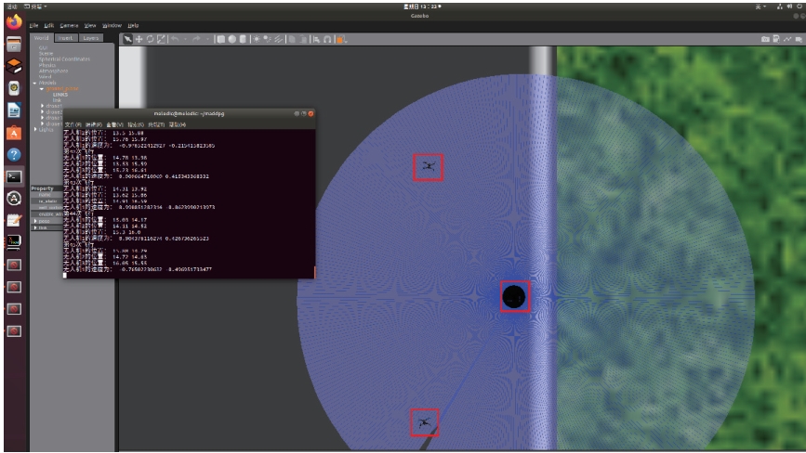
Task: Add a point light
Action: (256, 39)
